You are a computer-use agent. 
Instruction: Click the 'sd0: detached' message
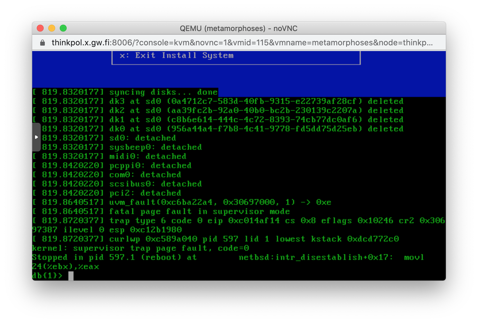pyautogui.click(x=142, y=138)
